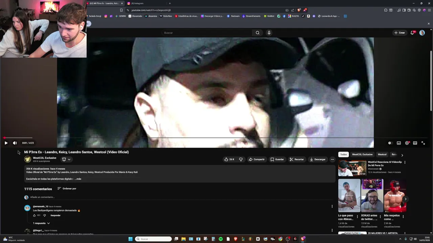The image size is (433, 243).
Task: Open the GEMINI bookmark
Action: coord(120,16)
